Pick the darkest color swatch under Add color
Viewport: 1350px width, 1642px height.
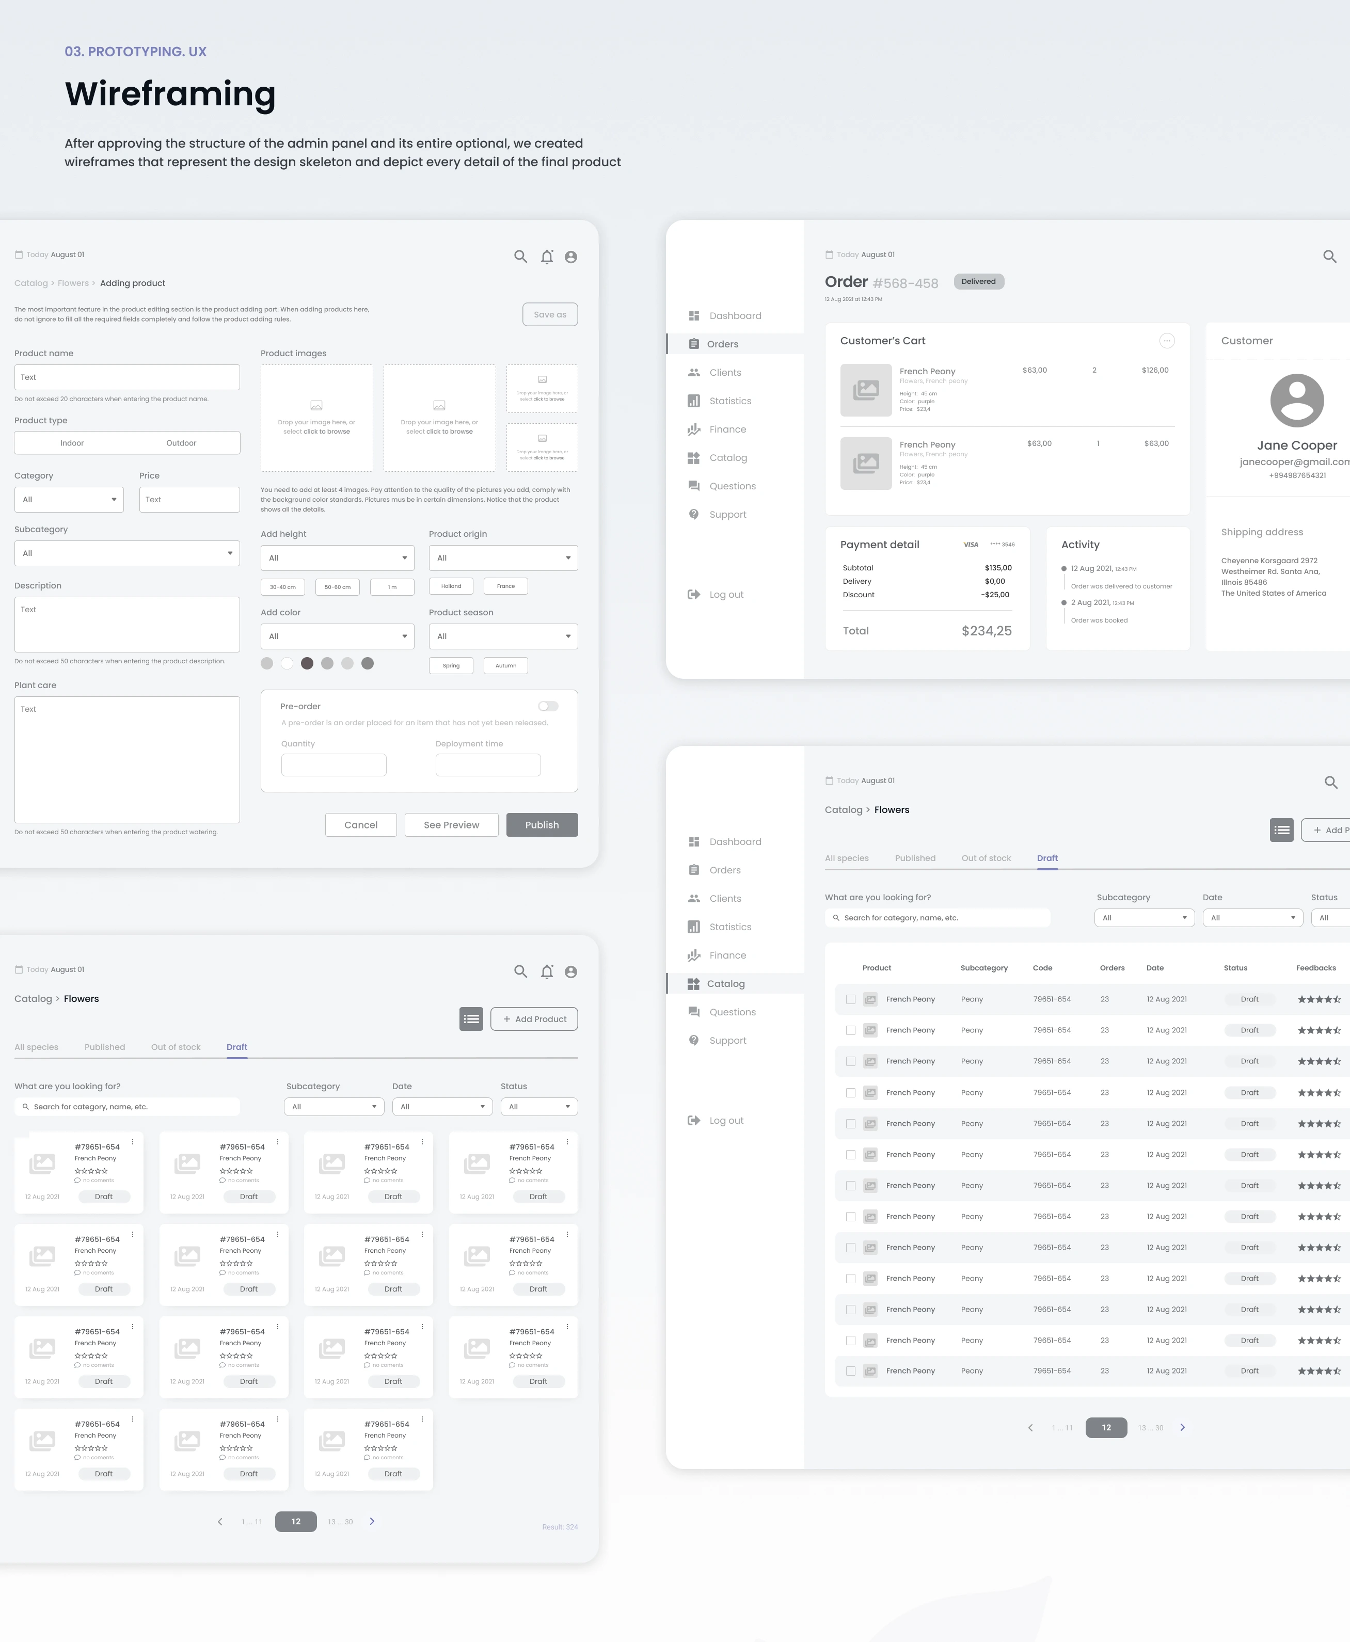307,663
